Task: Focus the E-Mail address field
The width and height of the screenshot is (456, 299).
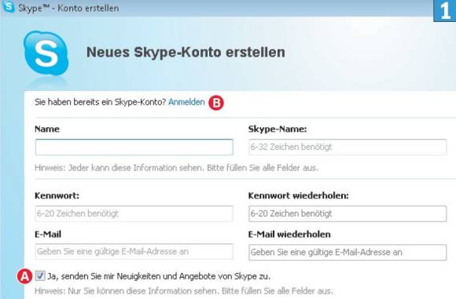Action: click(134, 251)
